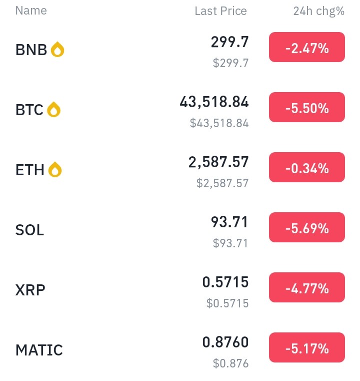The height and width of the screenshot is (381, 360).
Task: Open the SOL market entry
Action: tap(30, 230)
